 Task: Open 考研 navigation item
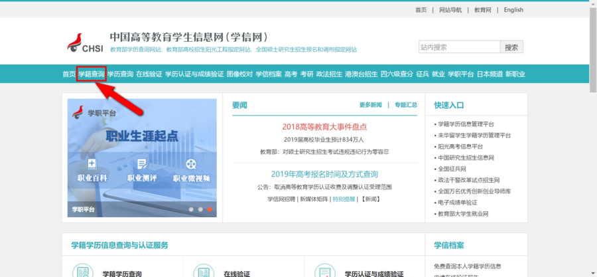point(307,74)
